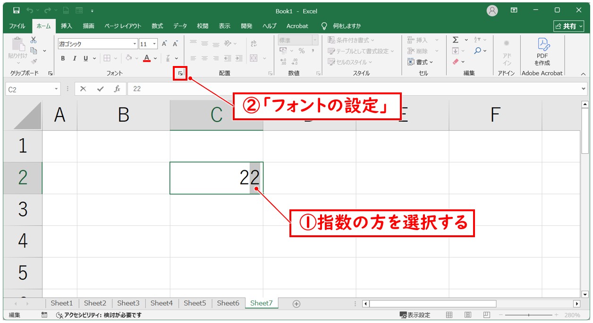Click the AutoSum sigma icon
Viewport: 593px width, 323px height.
[456, 40]
